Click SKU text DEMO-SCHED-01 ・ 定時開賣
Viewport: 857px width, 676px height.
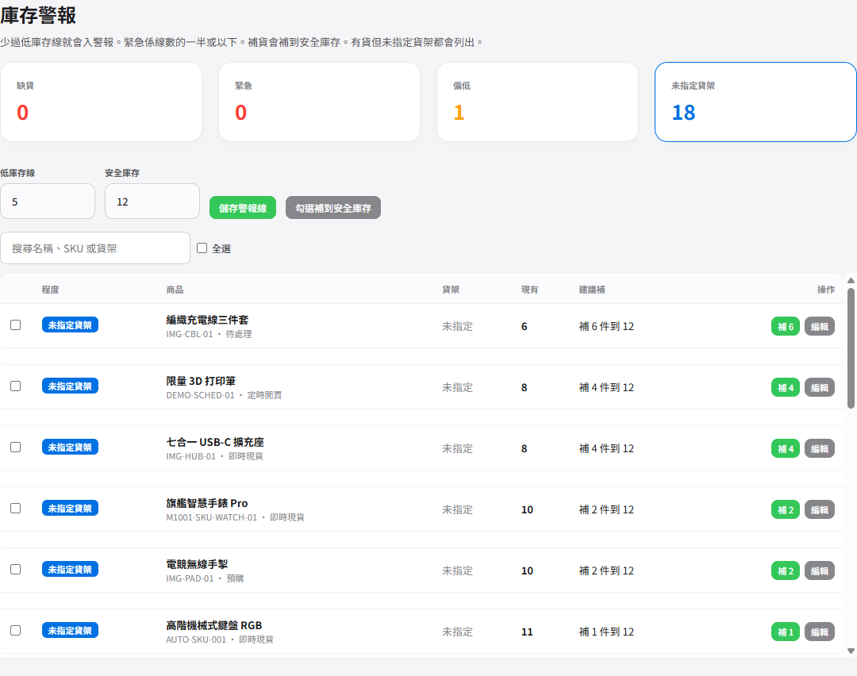[x=224, y=395]
